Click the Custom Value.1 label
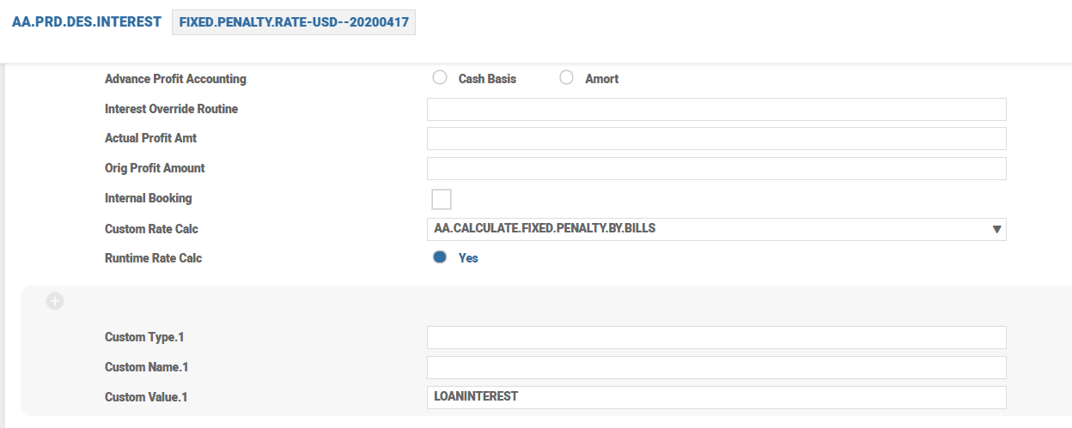This screenshot has width=1072, height=428. [x=146, y=397]
